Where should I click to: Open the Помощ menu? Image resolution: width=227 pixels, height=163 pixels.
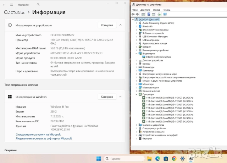(x=166, y=10)
